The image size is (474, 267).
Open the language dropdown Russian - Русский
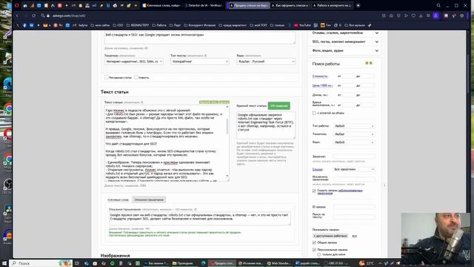(x=266, y=62)
